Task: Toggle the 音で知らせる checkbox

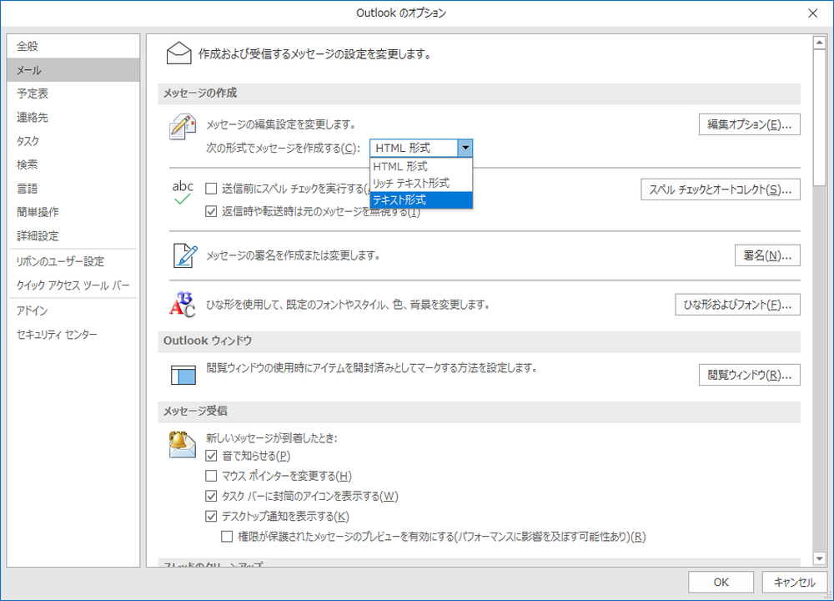Action: (212, 456)
